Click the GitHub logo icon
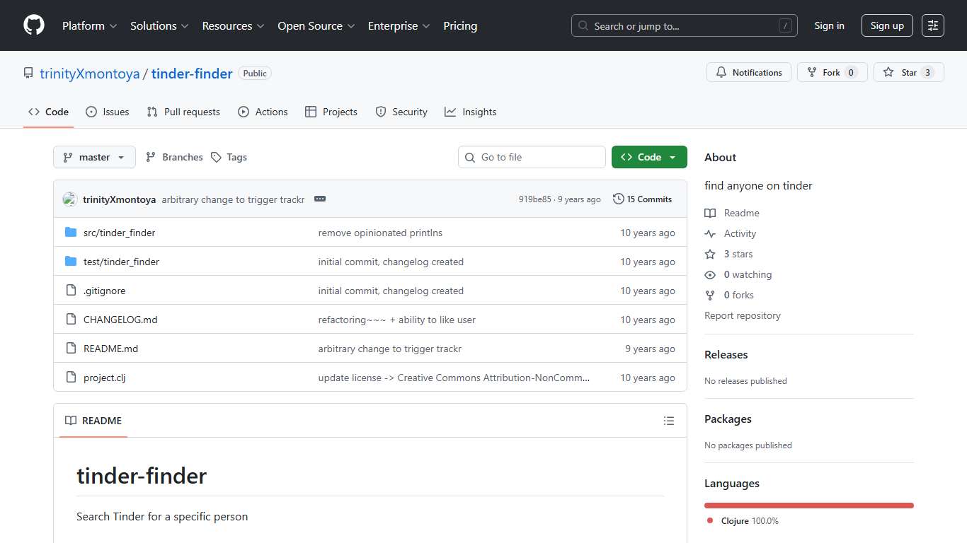The height and width of the screenshot is (543, 967). pos(33,25)
